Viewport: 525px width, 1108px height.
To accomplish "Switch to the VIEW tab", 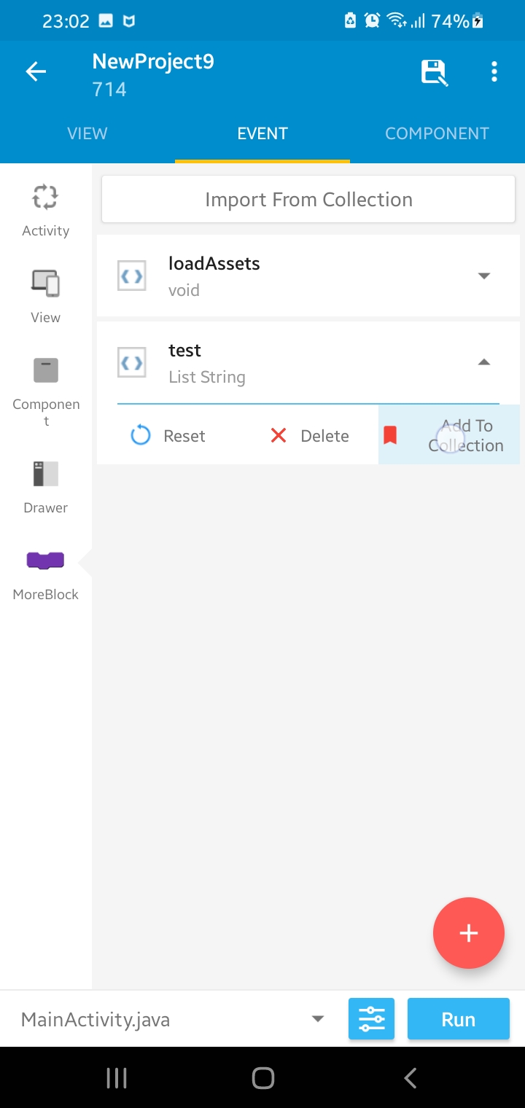I will pos(87,133).
